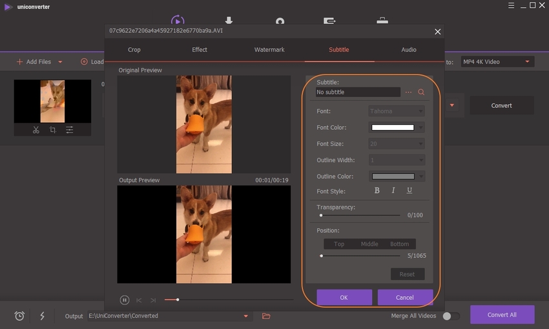The height and width of the screenshot is (329, 549).
Task: Toggle italic font style
Action: coord(393,191)
